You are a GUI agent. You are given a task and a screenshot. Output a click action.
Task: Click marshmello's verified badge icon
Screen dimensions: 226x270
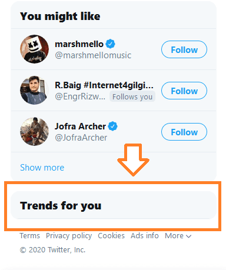click(x=111, y=44)
